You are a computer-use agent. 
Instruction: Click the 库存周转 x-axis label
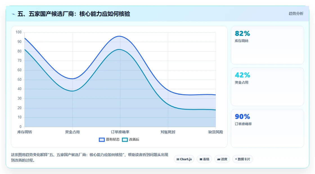(x=24, y=132)
